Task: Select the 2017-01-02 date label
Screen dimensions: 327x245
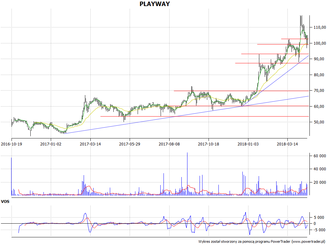Action: tap(51, 144)
